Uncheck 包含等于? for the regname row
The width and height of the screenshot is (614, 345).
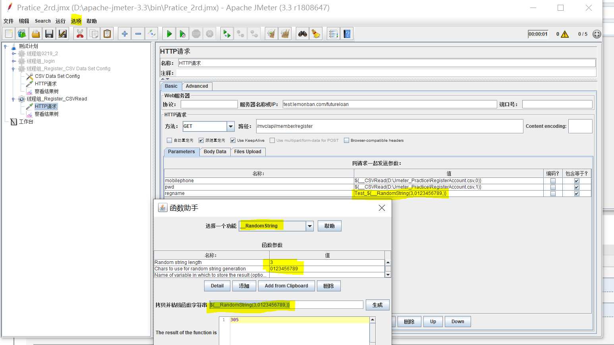(x=577, y=194)
